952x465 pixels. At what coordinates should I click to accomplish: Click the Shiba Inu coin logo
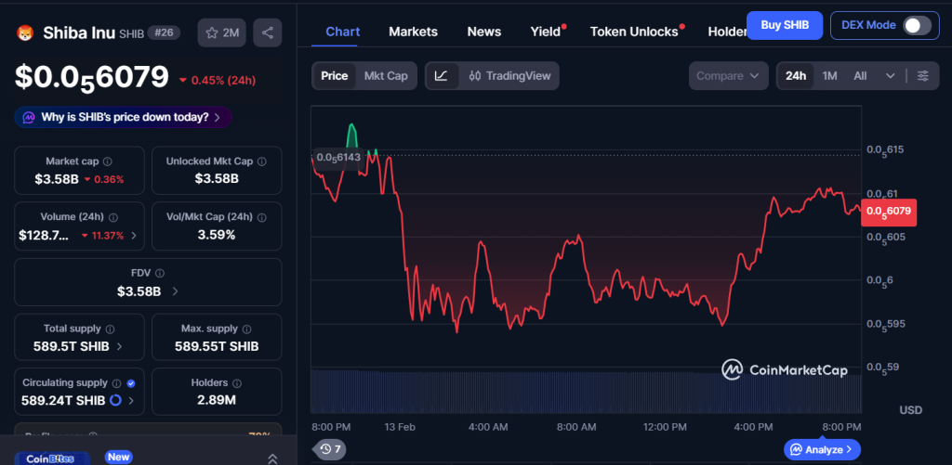pos(24,33)
